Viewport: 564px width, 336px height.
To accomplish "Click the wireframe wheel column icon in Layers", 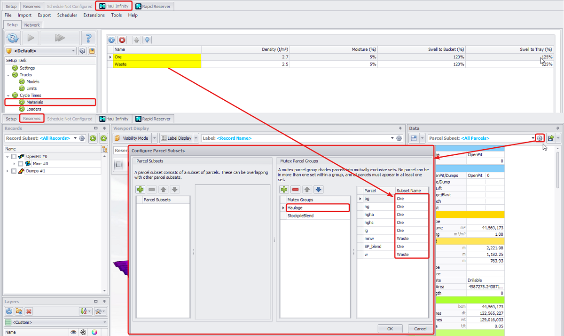I will pos(84,332).
